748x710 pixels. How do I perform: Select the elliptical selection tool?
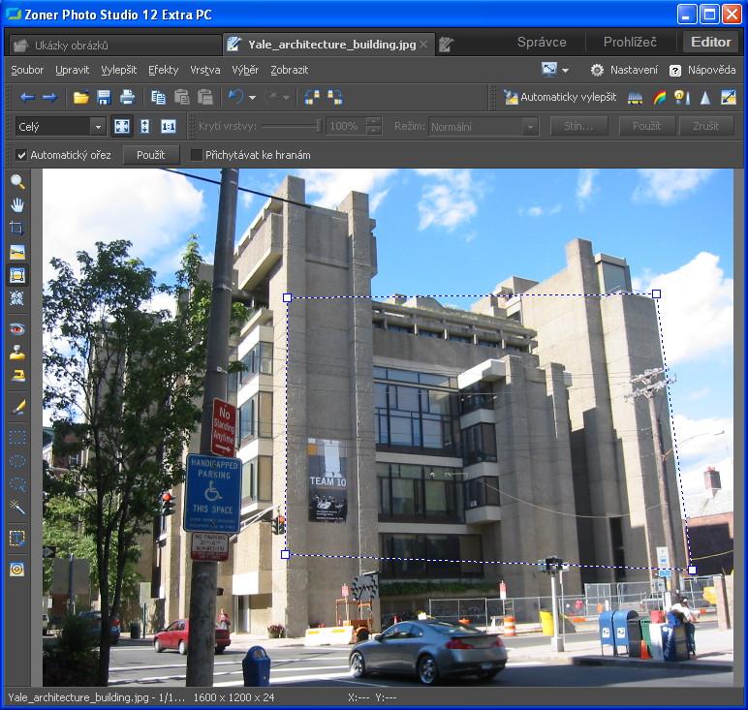[x=17, y=460]
